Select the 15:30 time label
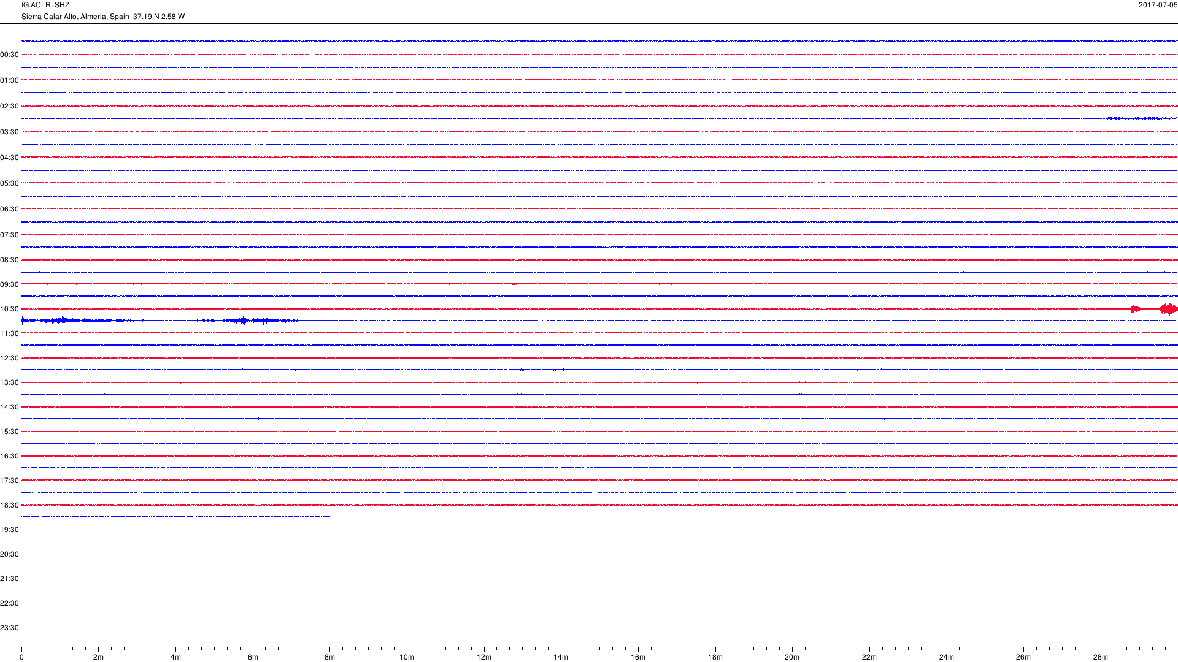Image resolution: width=1178 pixels, height=662 pixels. tap(9, 432)
